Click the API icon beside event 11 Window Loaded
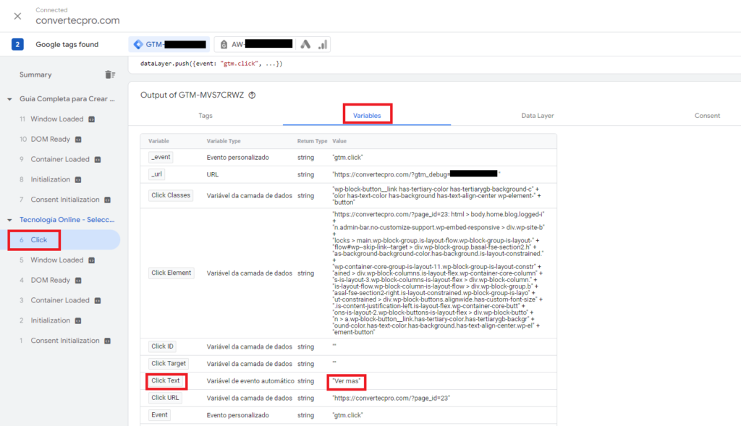The height and width of the screenshot is (426, 741). (92, 119)
